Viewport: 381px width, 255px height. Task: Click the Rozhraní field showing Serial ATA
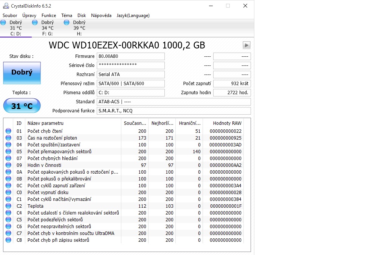click(x=131, y=75)
